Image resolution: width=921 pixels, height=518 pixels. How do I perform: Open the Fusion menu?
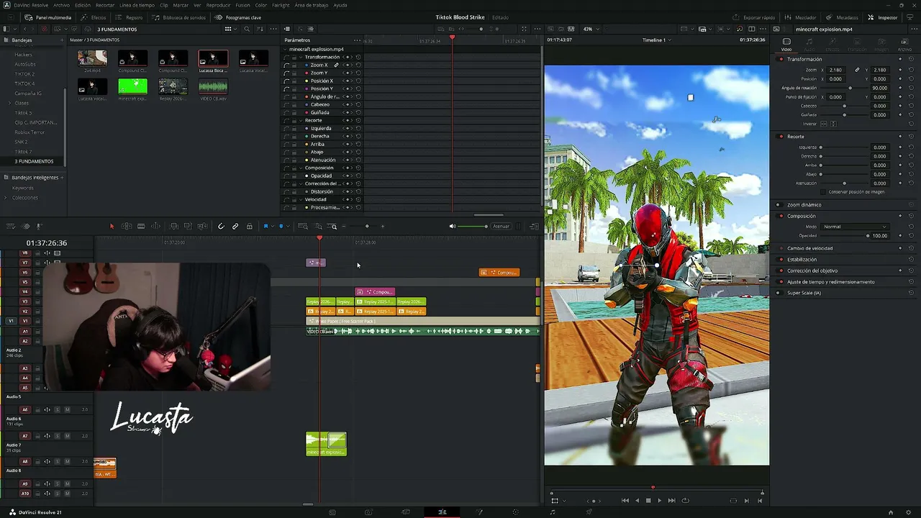[x=242, y=5]
